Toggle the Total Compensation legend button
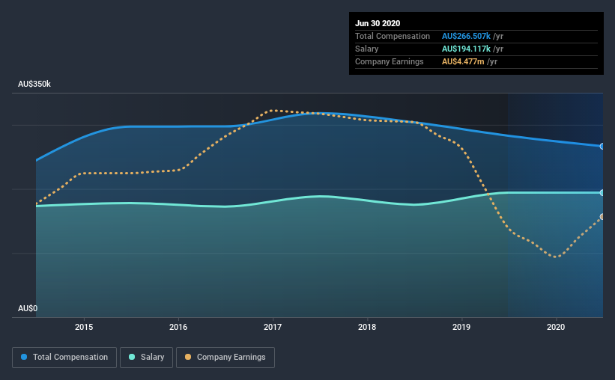This screenshot has height=380, width=615. pyautogui.click(x=64, y=358)
